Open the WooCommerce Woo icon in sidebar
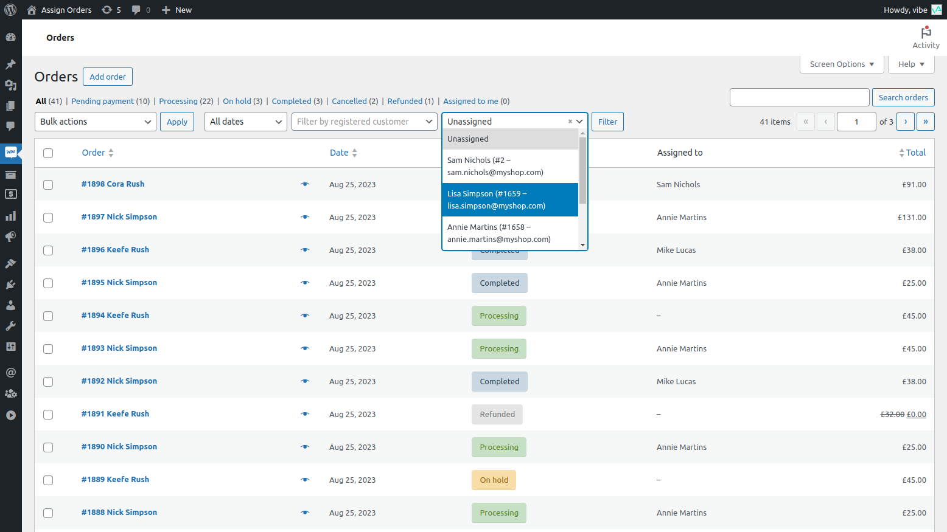 [10, 153]
